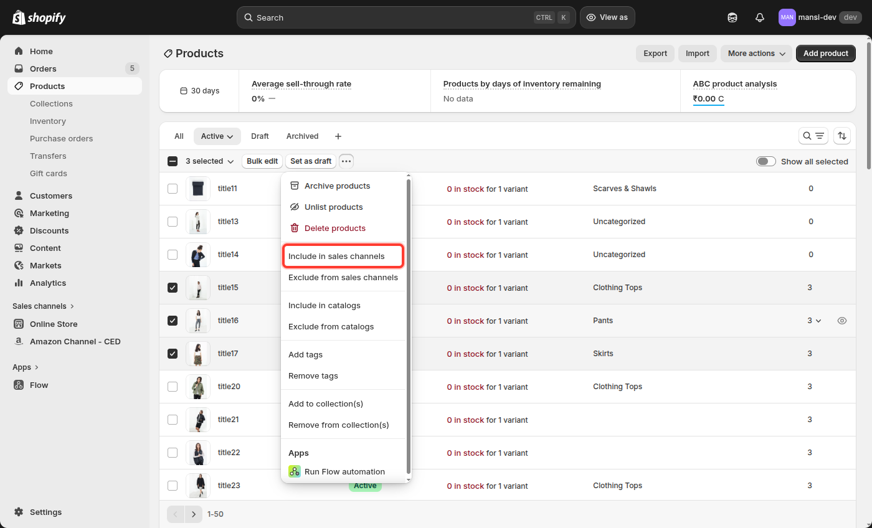Click Bulk edit button
The height and width of the screenshot is (528, 872).
point(262,161)
